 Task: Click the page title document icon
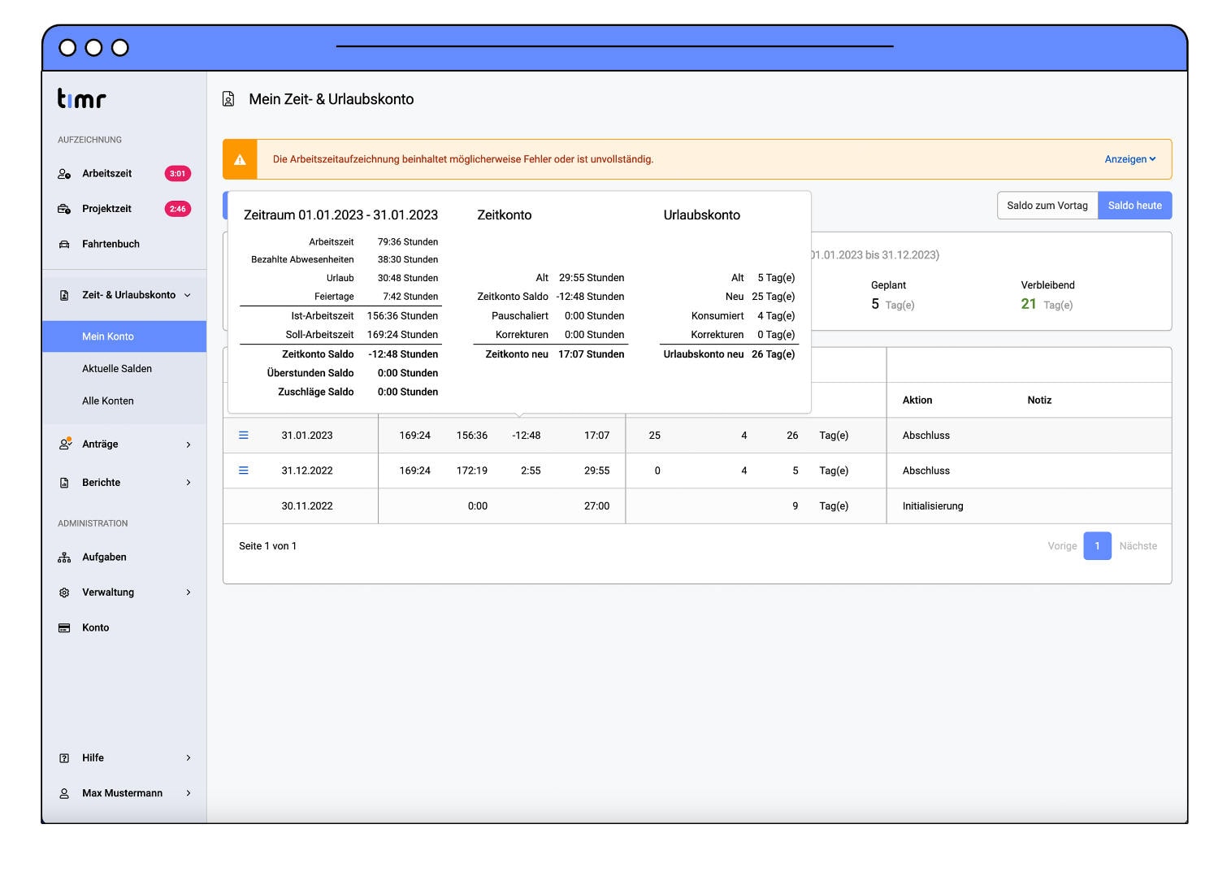pyautogui.click(x=228, y=99)
